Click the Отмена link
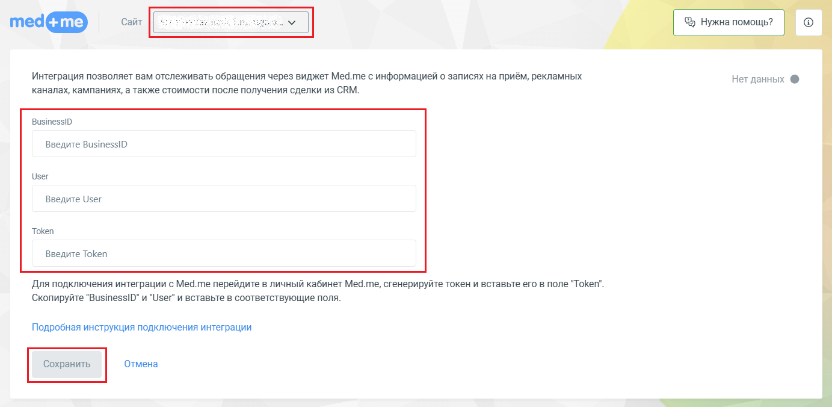Viewport: 832px width, 407px height. (x=141, y=364)
